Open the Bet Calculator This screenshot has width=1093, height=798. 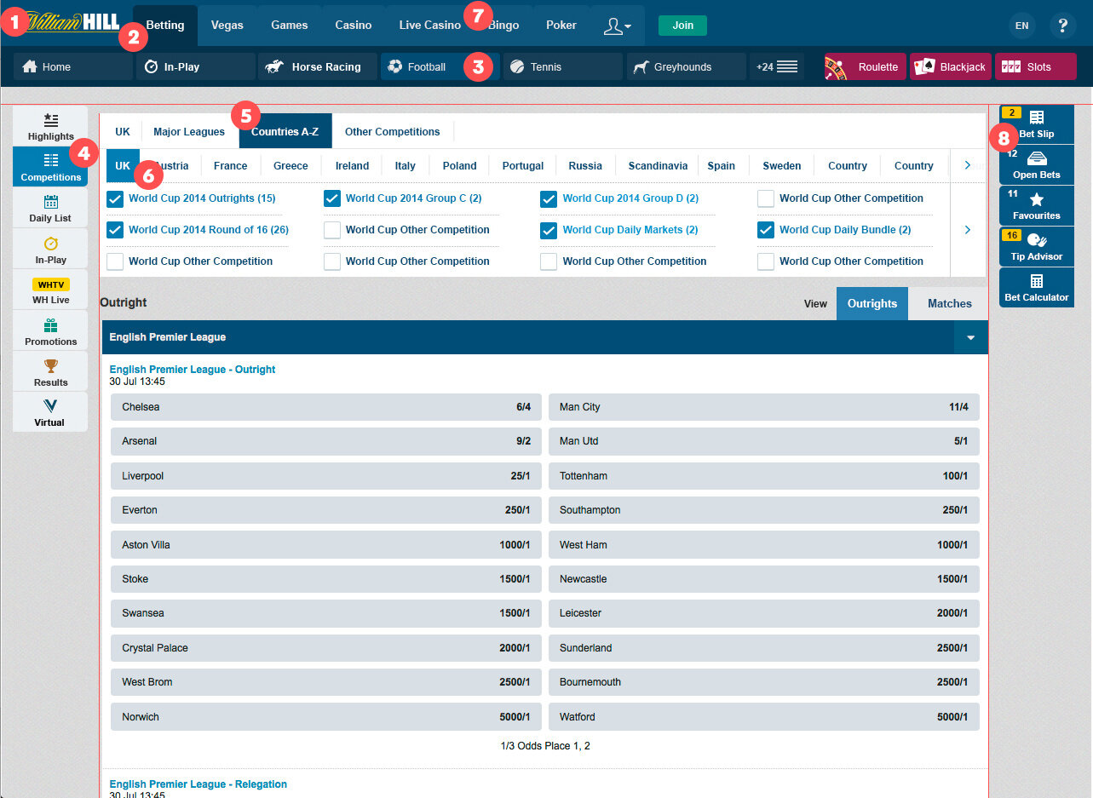[1037, 288]
